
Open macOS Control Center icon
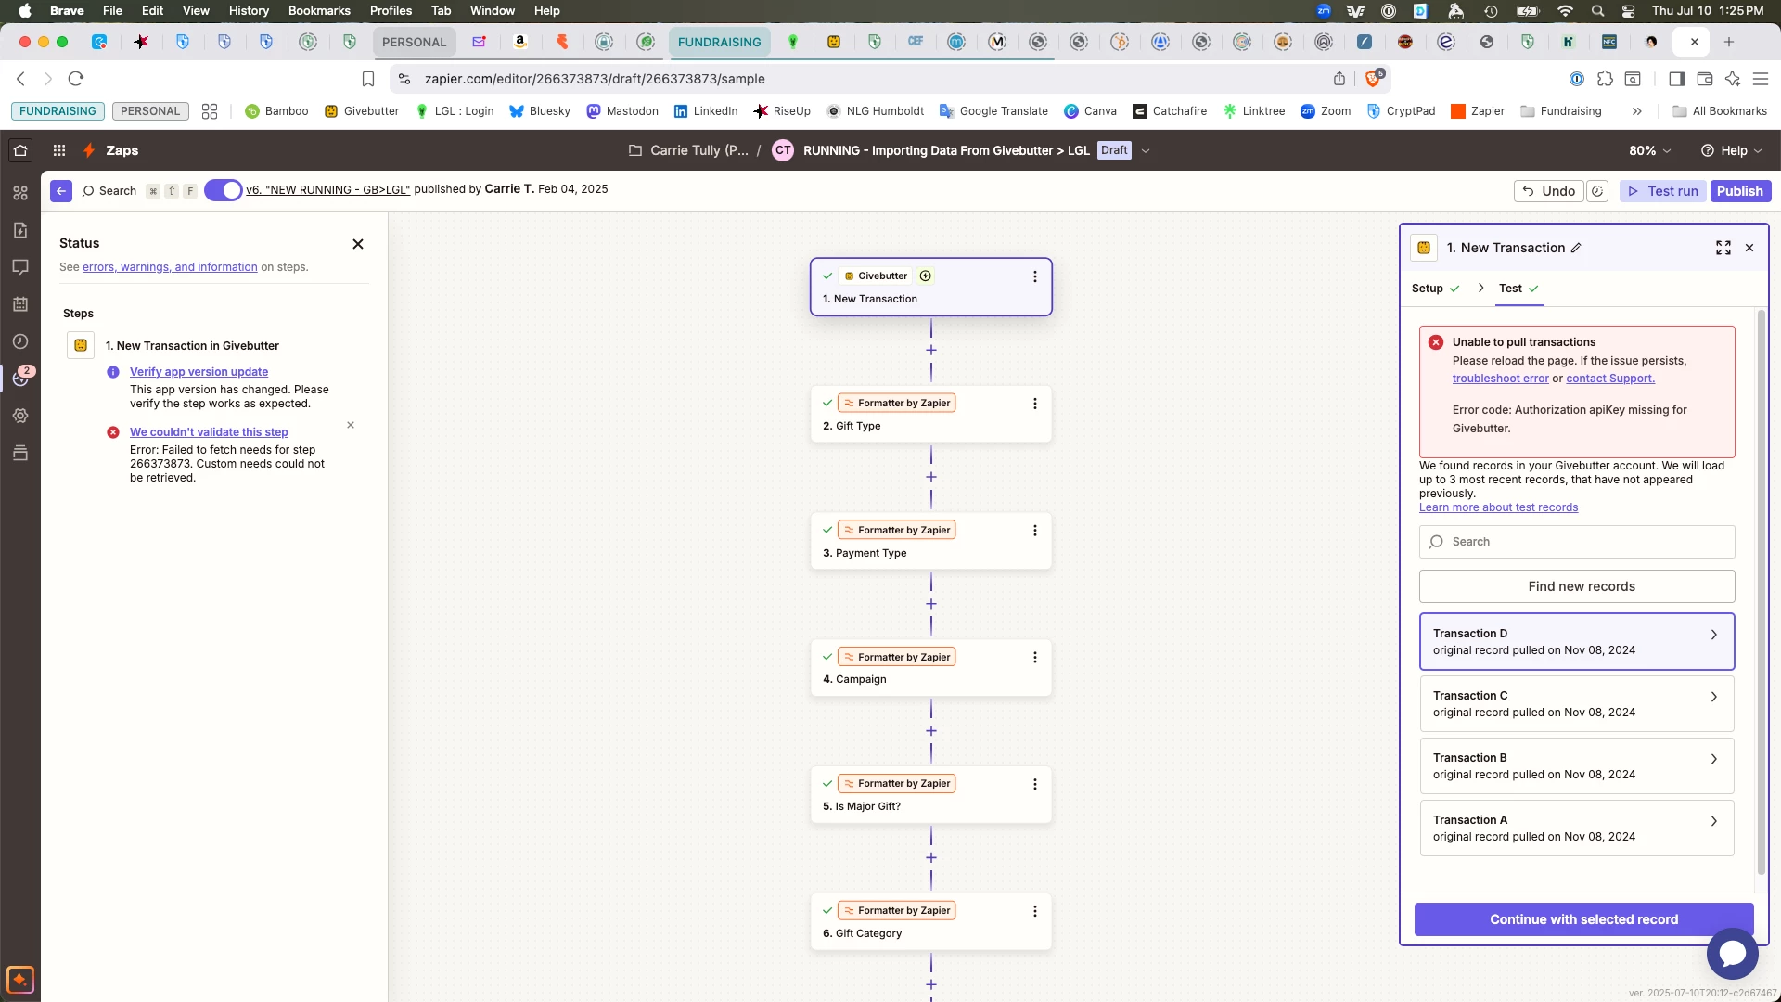click(1629, 11)
